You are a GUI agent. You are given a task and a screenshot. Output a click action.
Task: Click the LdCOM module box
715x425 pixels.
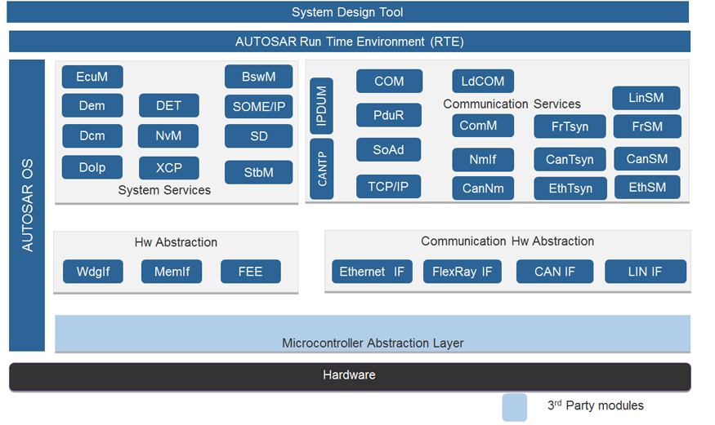pos(483,81)
